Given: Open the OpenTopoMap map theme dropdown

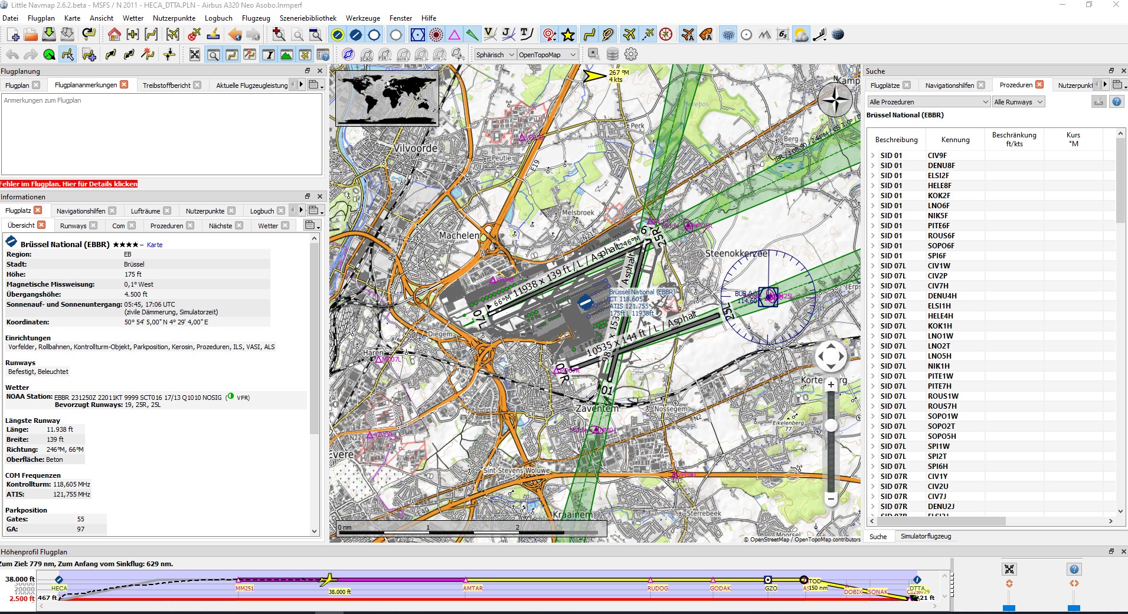Looking at the screenshot, I should coord(547,55).
